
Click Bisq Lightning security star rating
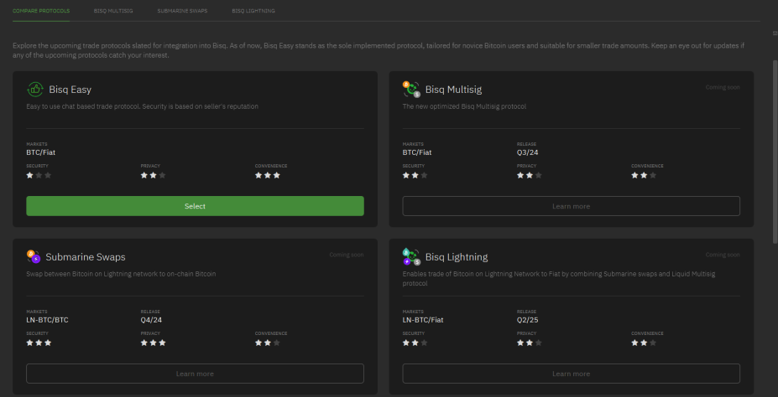tap(415, 343)
